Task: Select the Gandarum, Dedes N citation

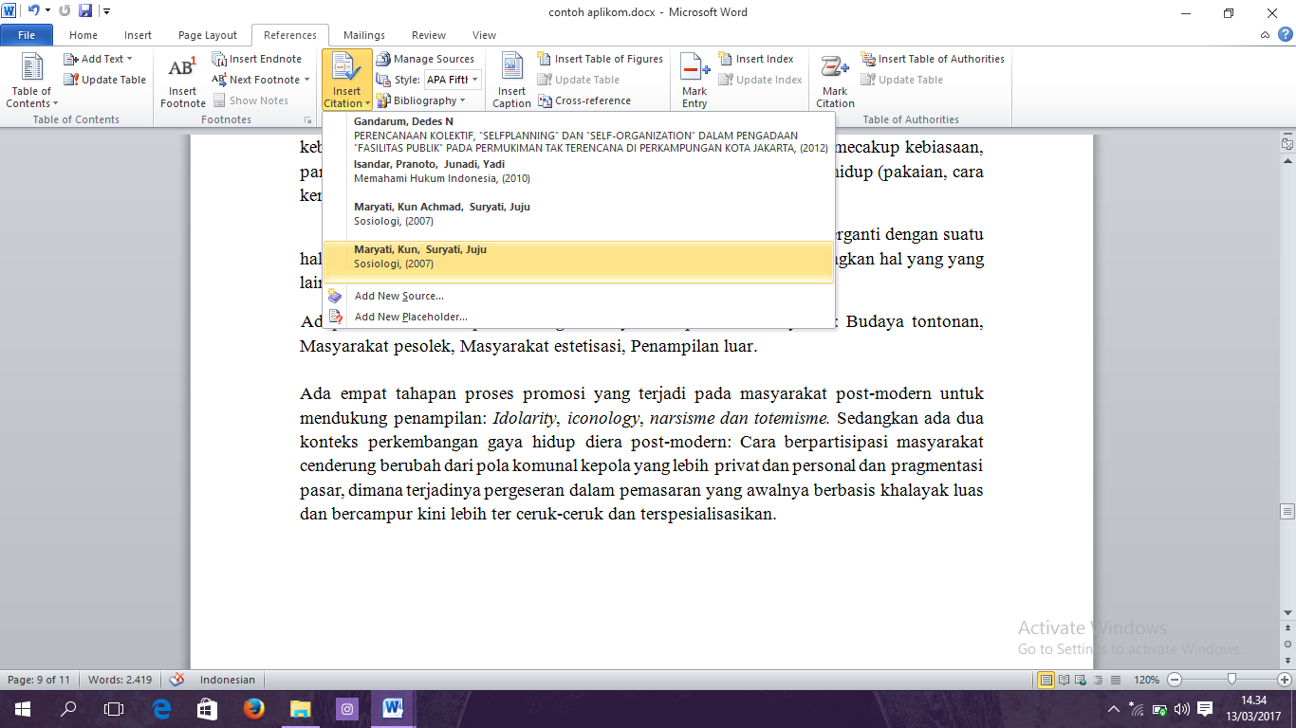Action: (579, 135)
